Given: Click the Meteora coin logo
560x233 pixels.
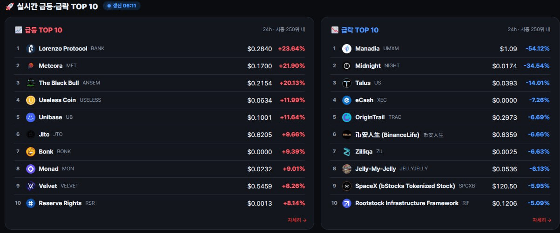Looking at the screenshot, I should point(31,66).
